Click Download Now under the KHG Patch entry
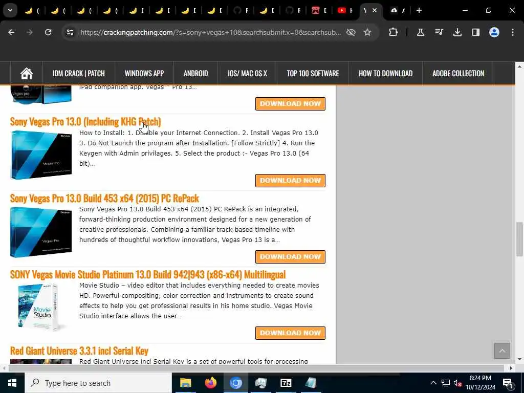The width and height of the screenshot is (524, 393). coord(290,181)
